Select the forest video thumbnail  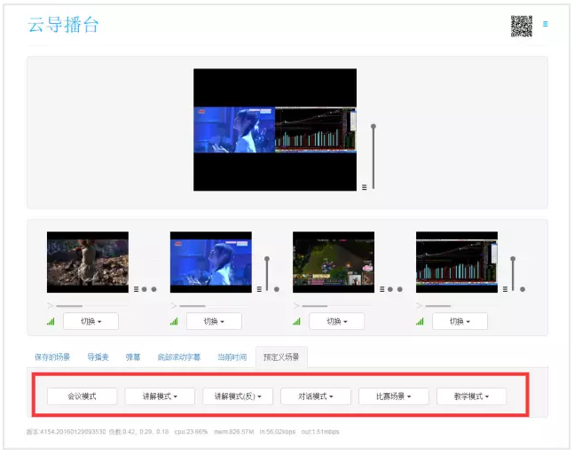88,263
